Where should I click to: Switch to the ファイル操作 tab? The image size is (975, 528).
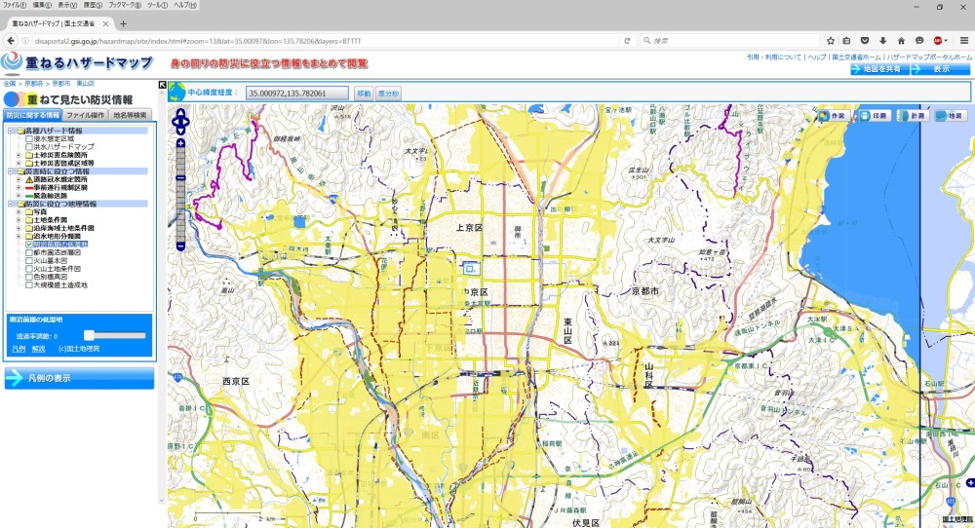(85, 115)
